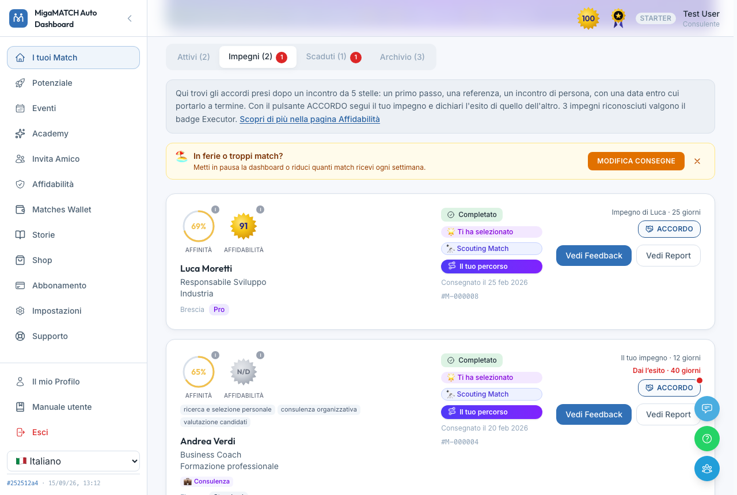Click the Eventi calendar icon

(x=20, y=108)
